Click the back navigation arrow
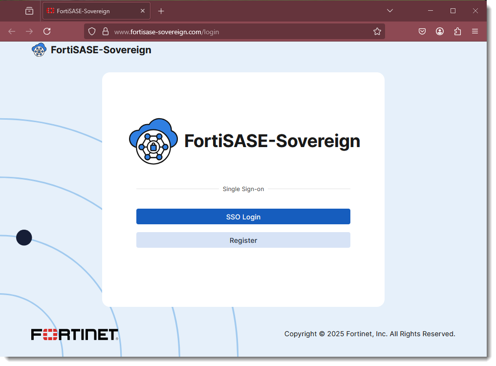The width and height of the screenshot is (496, 366). (12, 31)
